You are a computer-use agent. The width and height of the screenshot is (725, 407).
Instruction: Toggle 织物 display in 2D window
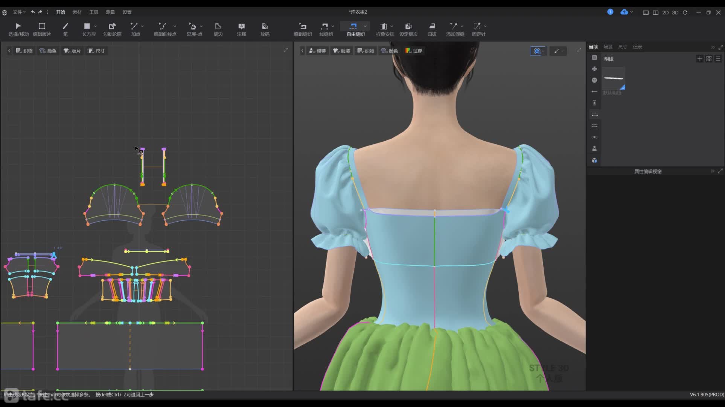[24, 51]
